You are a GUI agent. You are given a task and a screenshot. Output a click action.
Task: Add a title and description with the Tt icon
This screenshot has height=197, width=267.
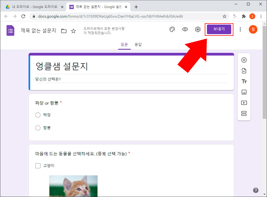coord(244,81)
